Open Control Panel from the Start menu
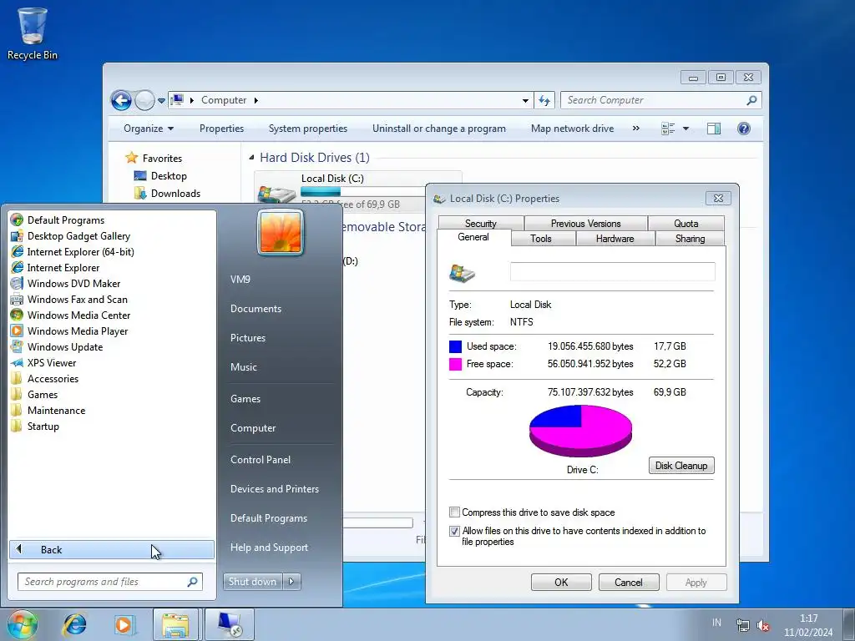Image resolution: width=855 pixels, height=641 pixels. click(x=261, y=460)
